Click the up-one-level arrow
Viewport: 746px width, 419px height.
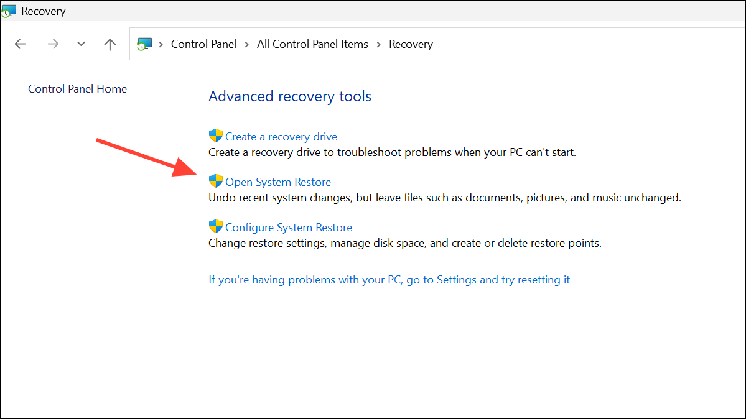[110, 44]
